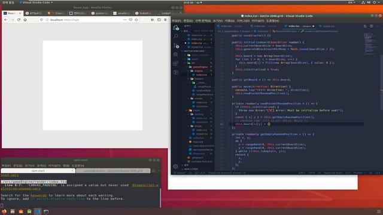The height and width of the screenshot is (215, 383).
Task: Collapse the render folder in explorer tree
Action: (198, 99)
